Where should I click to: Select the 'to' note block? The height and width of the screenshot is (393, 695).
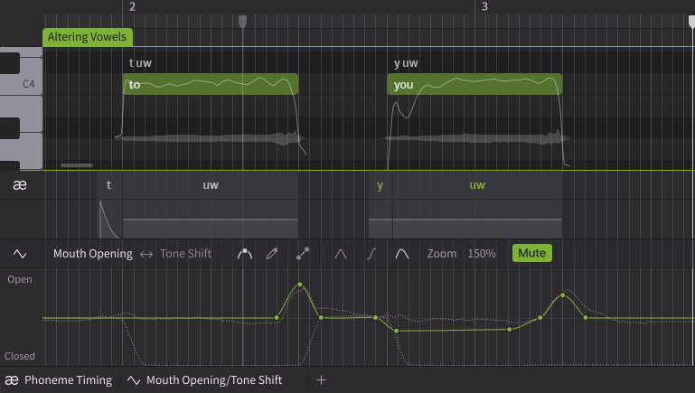(210, 84)
